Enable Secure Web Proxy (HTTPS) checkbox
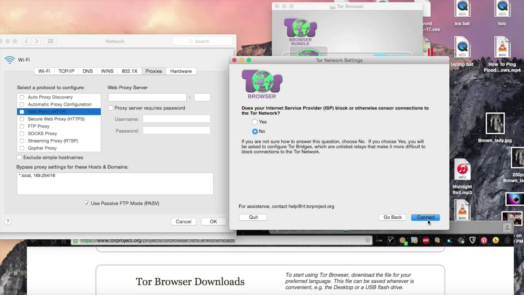Image resolution: width=524 pixels, height=295 pixels. (x=22, y=119)
